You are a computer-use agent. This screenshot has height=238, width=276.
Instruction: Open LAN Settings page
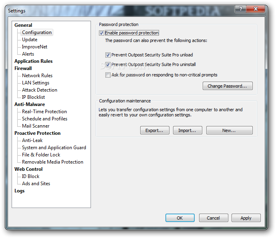coord(36,83)
